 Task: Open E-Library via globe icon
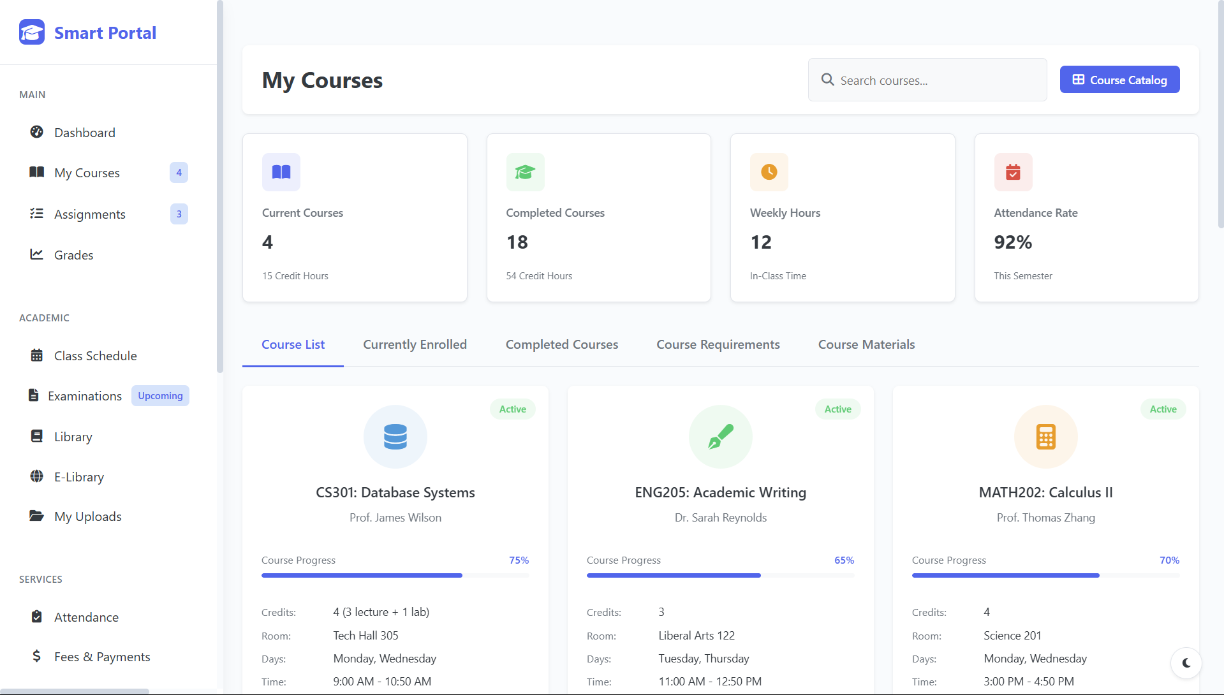tap(37, 476)
